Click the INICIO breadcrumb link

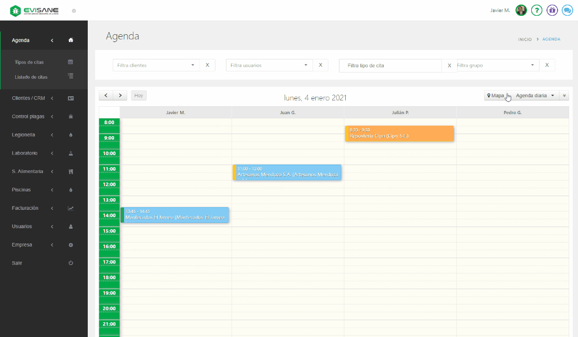pos(524,39)
